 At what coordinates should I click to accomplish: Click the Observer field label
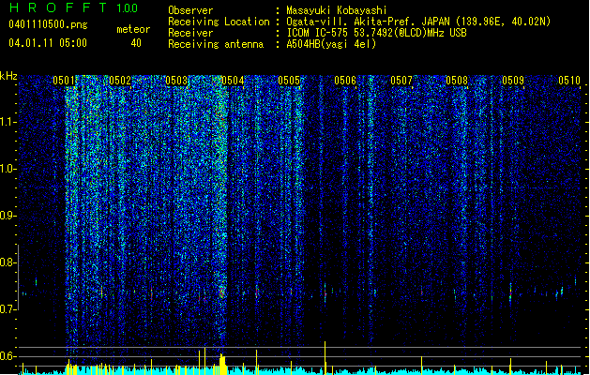tap(190, 10)
